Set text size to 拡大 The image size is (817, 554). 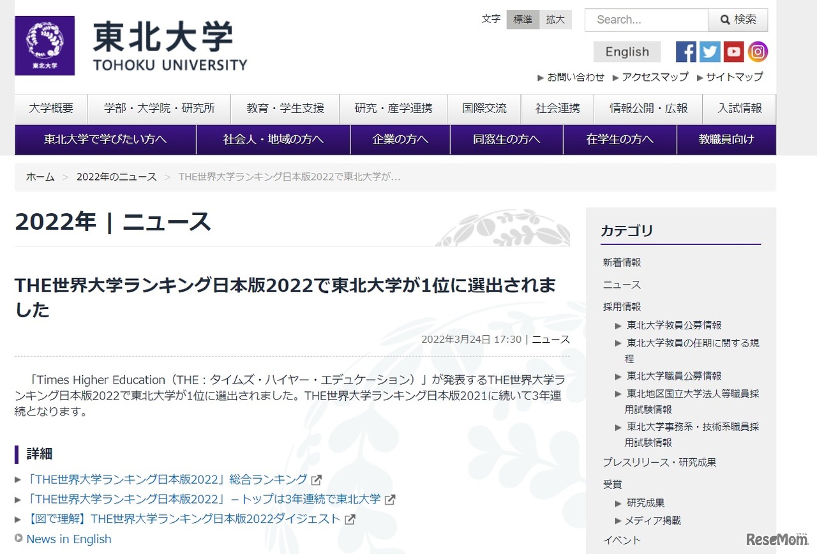[x=555, y=20]
